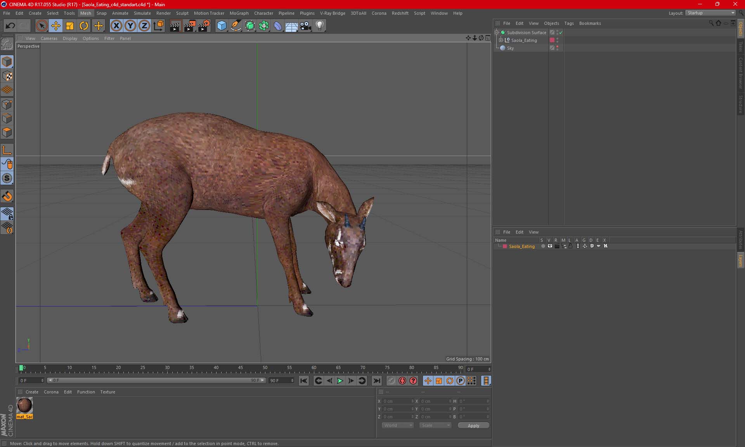Add a Cube primitive object
The width and height of the screenshot is (745, 447).
(222, 26)
